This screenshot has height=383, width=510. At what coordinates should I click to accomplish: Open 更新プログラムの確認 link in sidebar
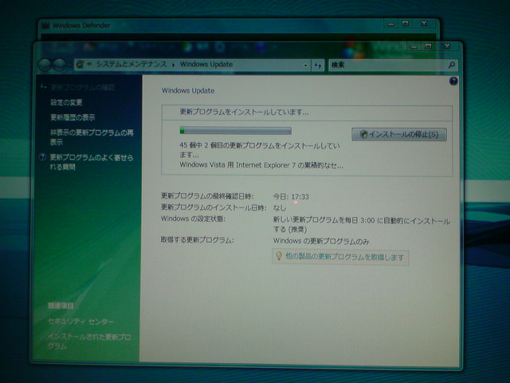pyautogui.click(x=82, y=87)
